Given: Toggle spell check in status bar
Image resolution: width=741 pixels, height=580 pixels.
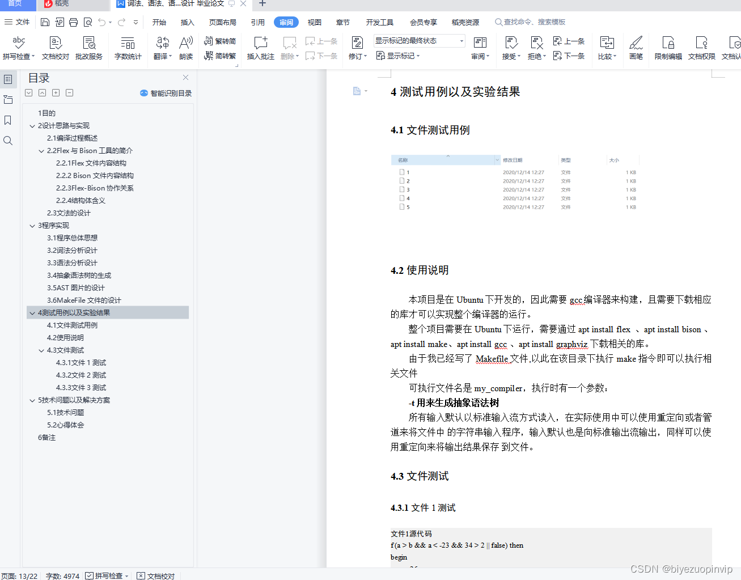Looking at the screenshot, I should tap(107, 575).
